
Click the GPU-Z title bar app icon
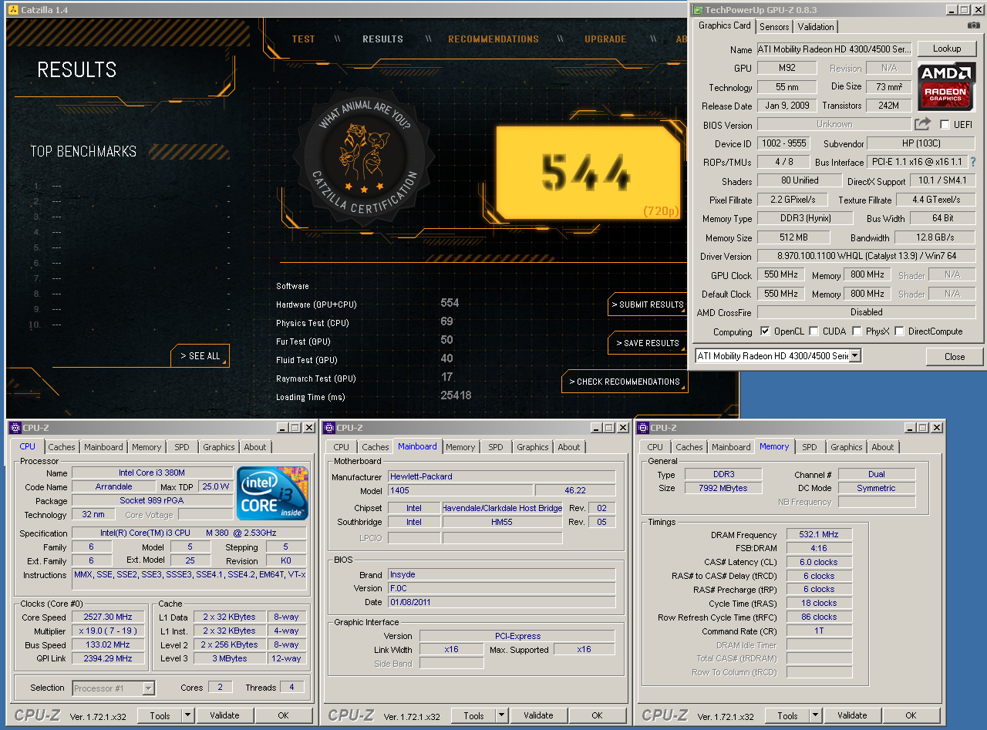coord(698,10)
